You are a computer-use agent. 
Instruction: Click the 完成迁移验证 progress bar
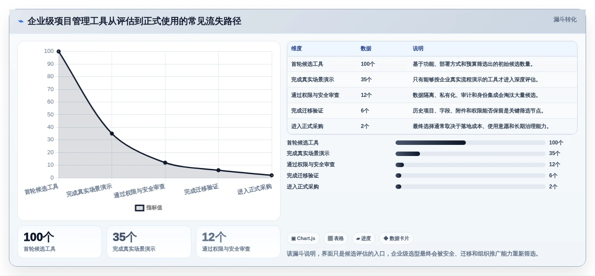470,176
